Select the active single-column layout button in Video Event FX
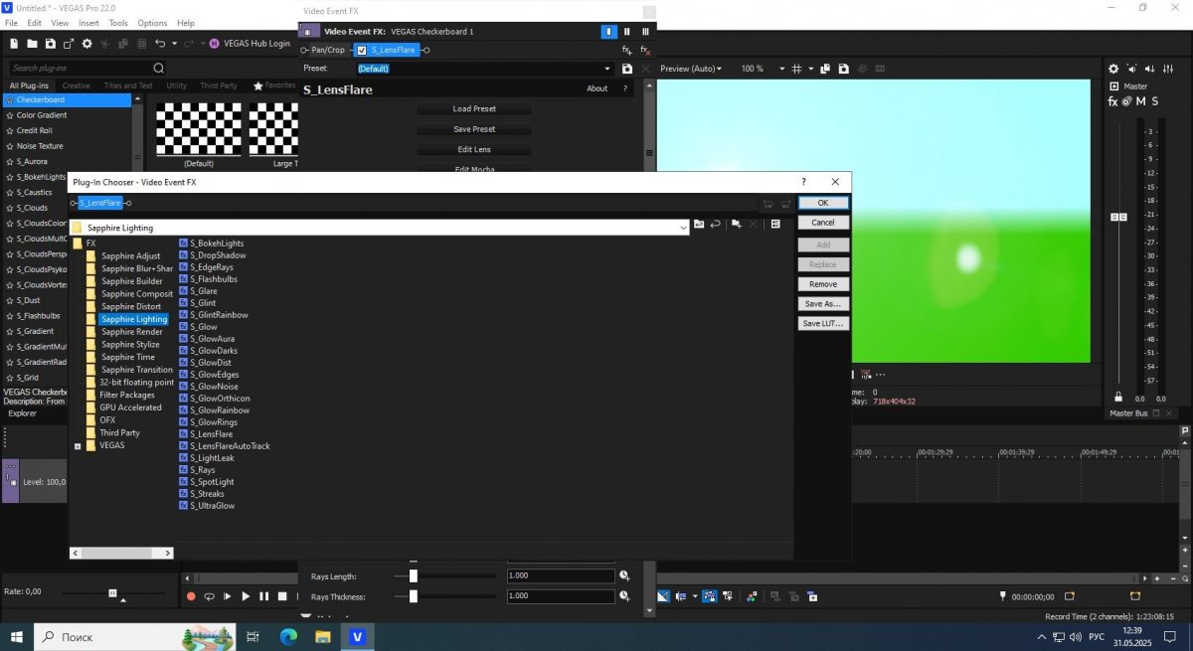 609,32
